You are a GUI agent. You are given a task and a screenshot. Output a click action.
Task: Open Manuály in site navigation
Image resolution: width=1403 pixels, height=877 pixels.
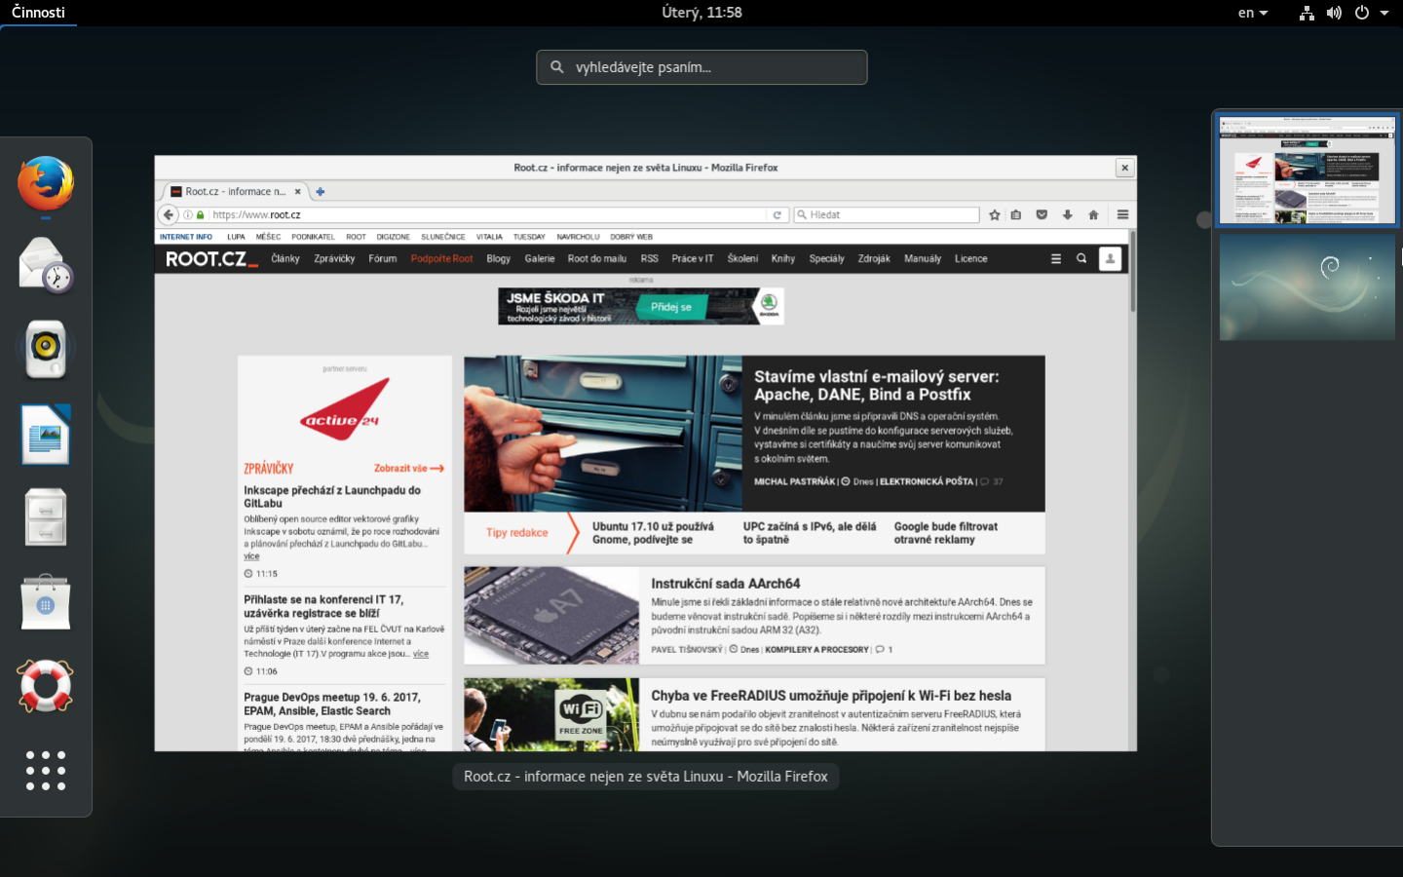[923, 259]
